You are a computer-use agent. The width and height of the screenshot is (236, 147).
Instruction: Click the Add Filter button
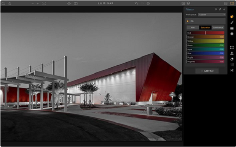207,71
